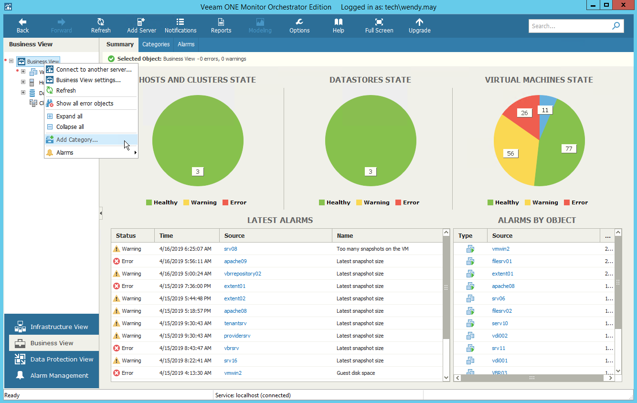The width and height of the screenshot is (637, 403).
Task: Open the srv08 source link
Action: click(x=231, y=249)
